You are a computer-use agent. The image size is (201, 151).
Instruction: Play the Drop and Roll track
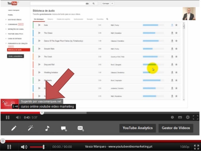39,65
